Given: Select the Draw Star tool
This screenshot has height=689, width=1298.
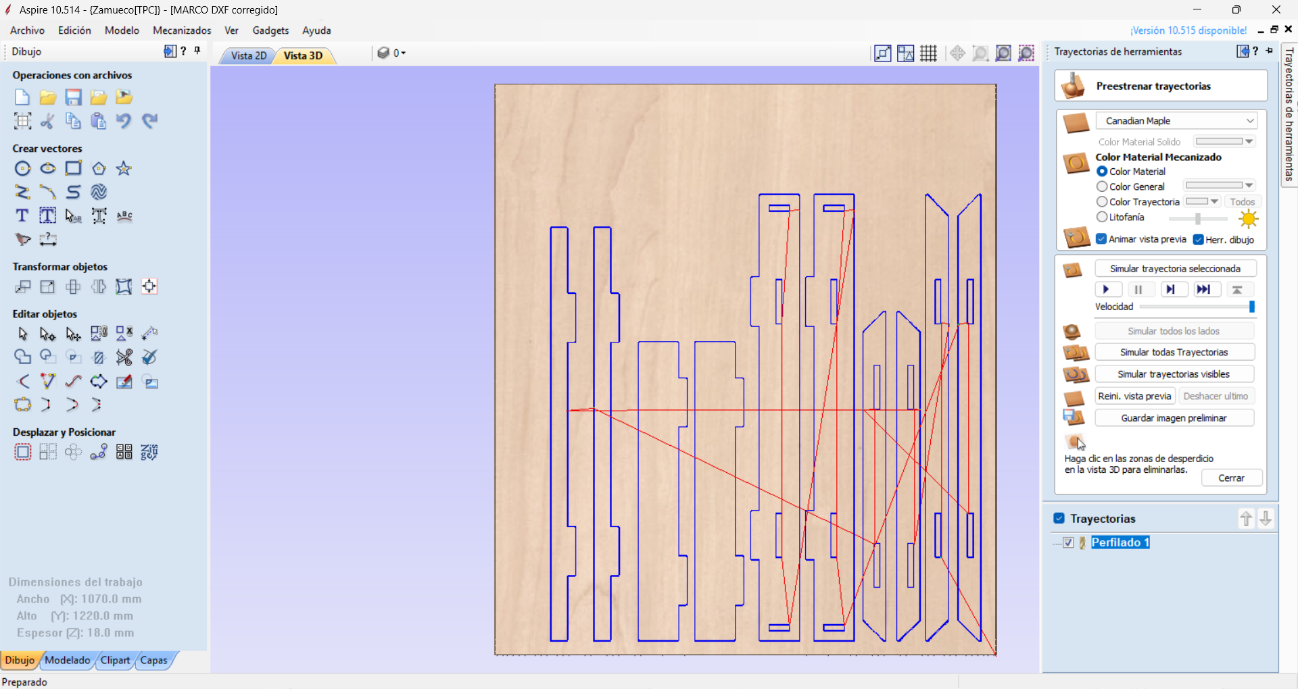Looking at the screenshot, I should [124, 168].
